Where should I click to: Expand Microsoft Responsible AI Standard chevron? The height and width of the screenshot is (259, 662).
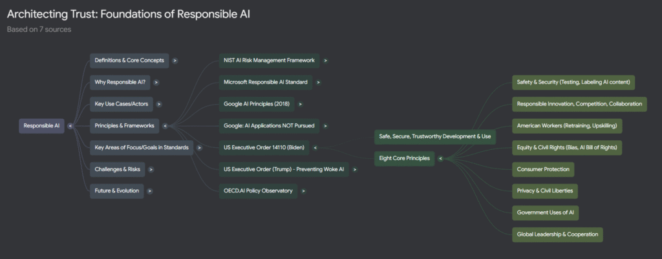click(x=318, y=82)
